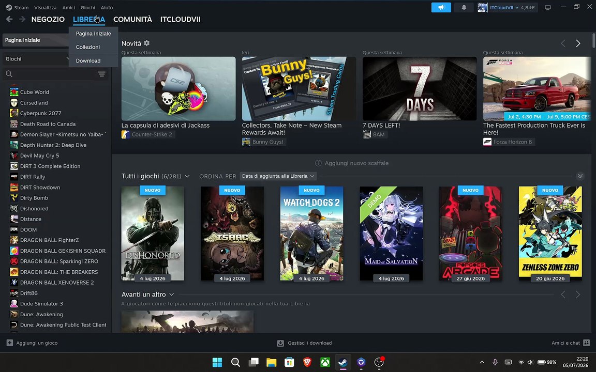
Task: Open ITCLOUDVII profile tab
Action: point(180,19)
